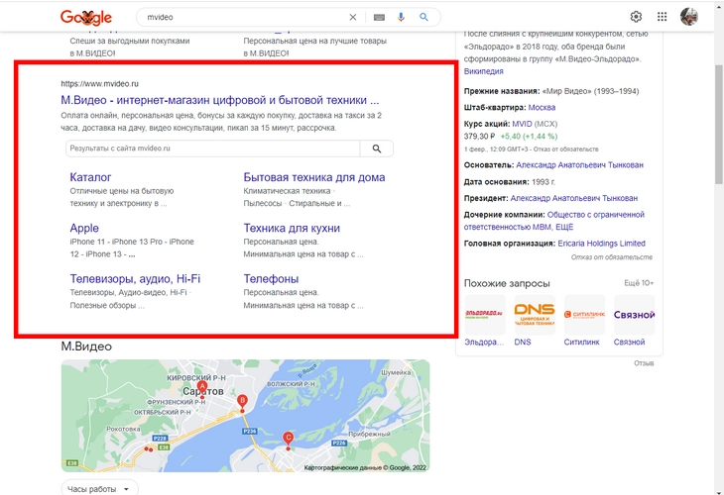Click the blue magnifier search icon

pos(423,17)
